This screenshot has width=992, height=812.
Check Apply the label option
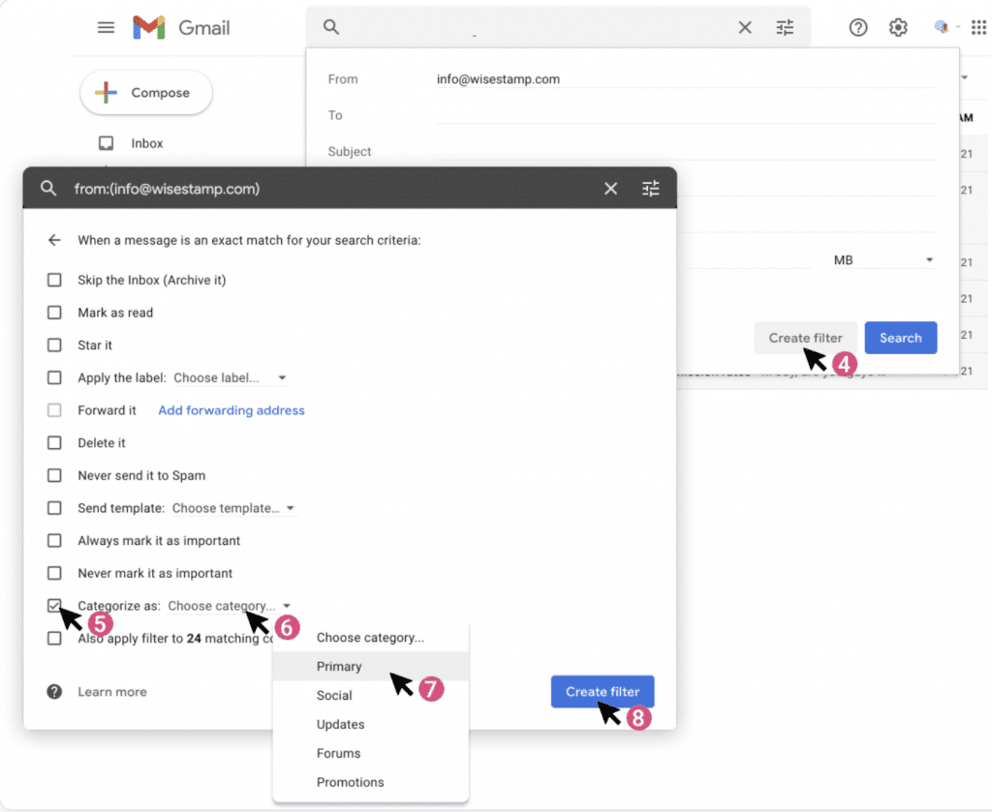pyautogui.click(x=54, y=377)
